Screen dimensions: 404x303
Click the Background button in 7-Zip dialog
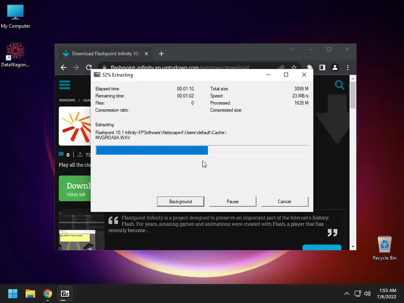tap(180, 202)
